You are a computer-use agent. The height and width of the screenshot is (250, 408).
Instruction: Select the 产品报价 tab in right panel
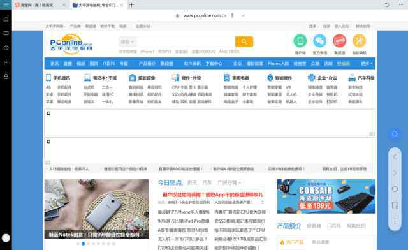coord(289,226)
